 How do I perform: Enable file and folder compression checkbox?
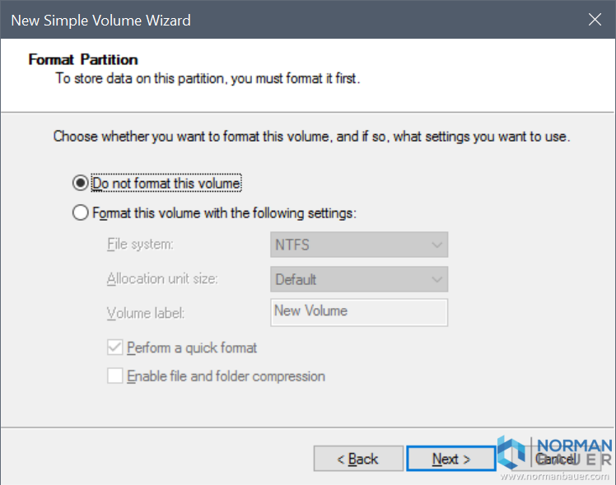(x=116, y=376)
